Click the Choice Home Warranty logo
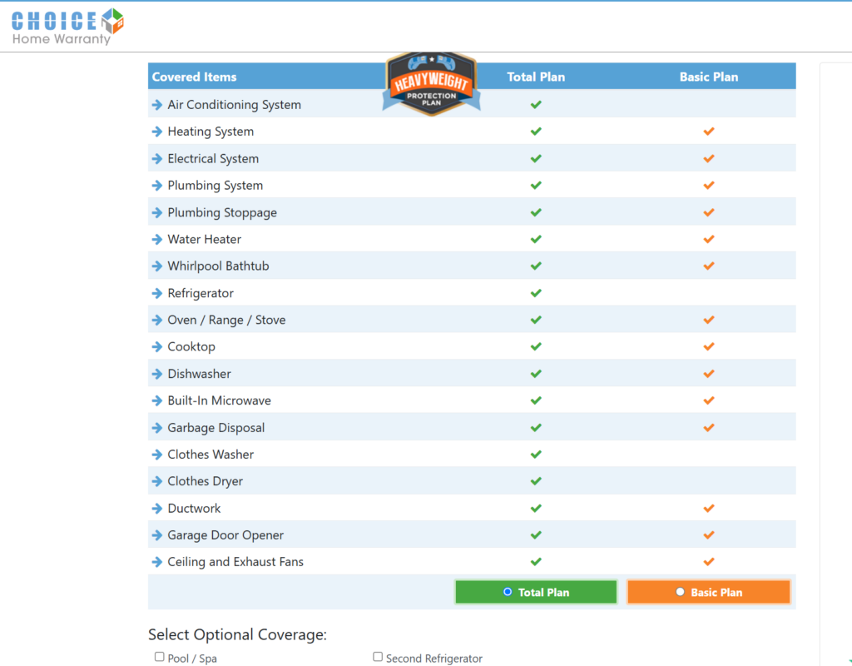This screenshot has height=666, width=852. tap(67, 27)
